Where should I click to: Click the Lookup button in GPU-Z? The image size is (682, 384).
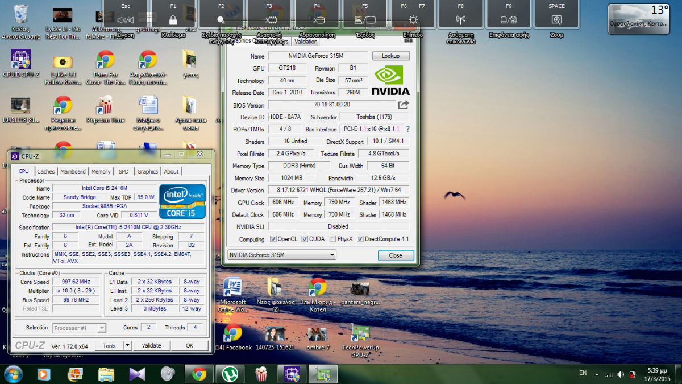390,56
